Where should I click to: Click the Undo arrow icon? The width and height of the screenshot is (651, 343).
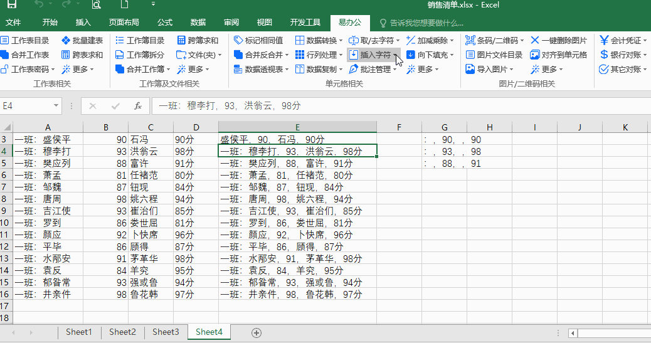tap(39, 4)
